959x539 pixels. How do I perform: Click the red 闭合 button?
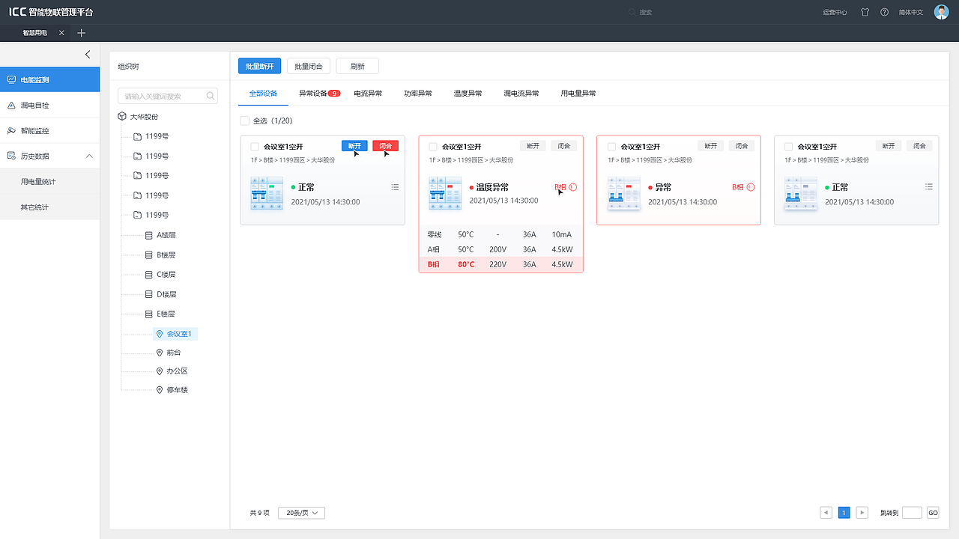coord(385,146)
